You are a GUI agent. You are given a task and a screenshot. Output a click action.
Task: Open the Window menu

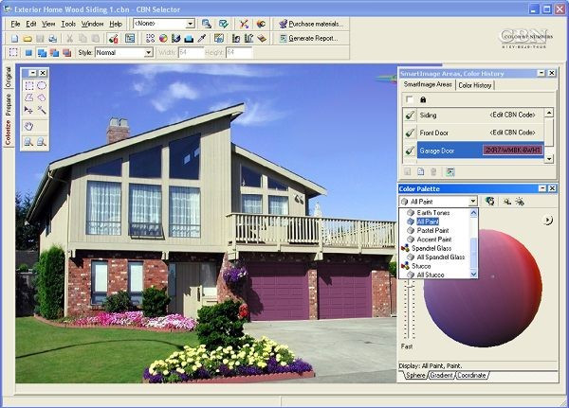click(92, 24)
